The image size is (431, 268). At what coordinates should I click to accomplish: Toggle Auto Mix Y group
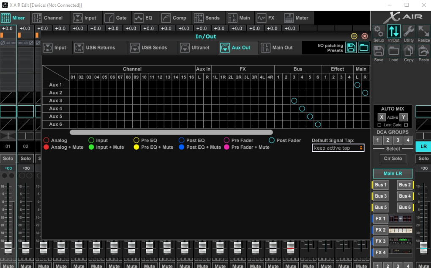pos(403,118)
